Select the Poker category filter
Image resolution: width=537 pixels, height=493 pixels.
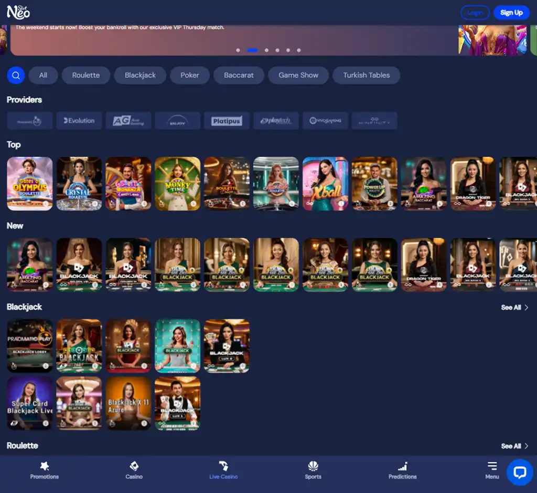(190, 75)
